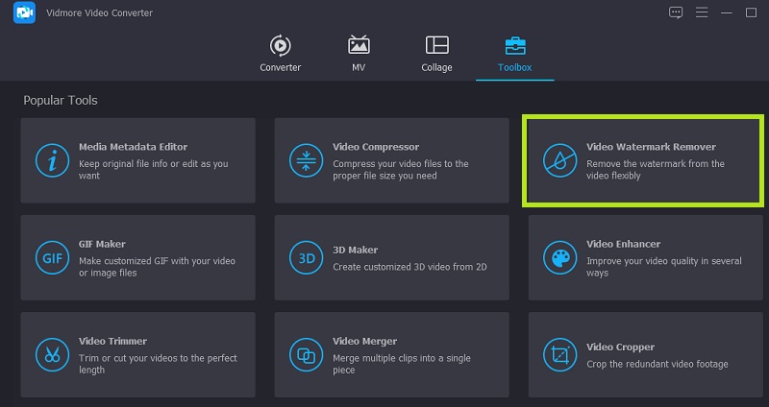The image size is (769, 407).
Task: Click the Video Trimmer scissors icon
Action: tap(51, 354)
